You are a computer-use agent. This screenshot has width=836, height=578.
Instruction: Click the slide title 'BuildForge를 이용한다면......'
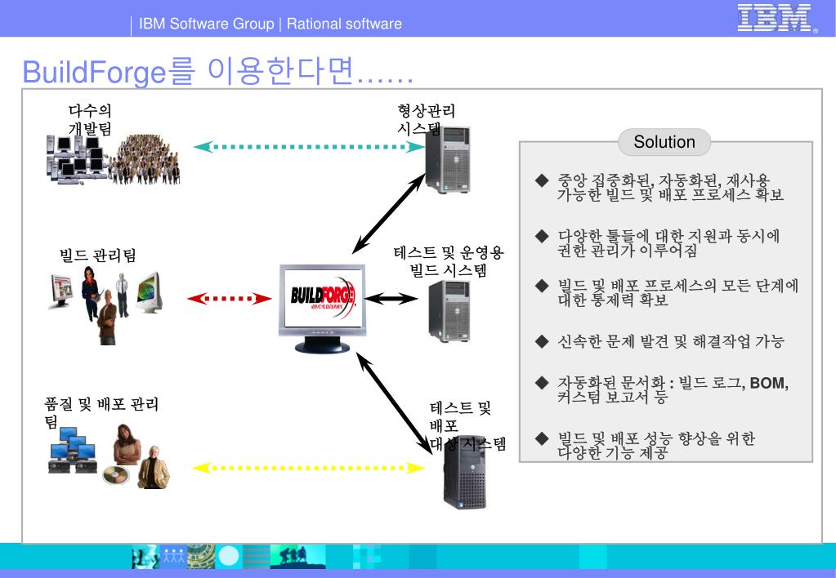click(x=218, y=71)
